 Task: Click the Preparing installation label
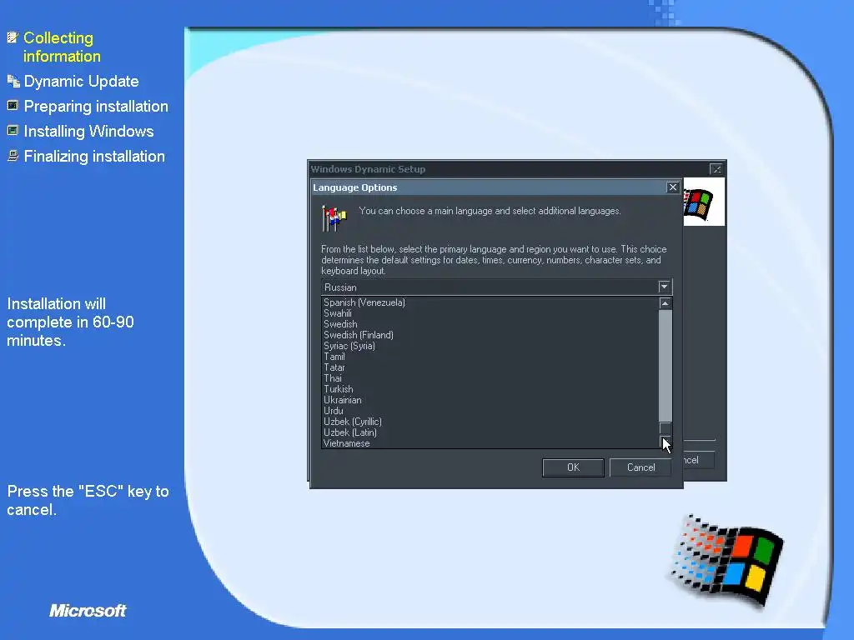(96, 106)
